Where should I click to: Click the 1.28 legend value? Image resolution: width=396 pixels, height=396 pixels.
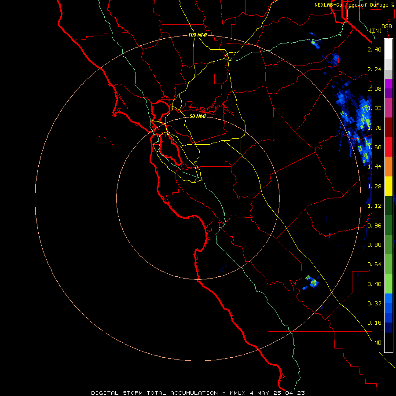(x=374, y=187)
